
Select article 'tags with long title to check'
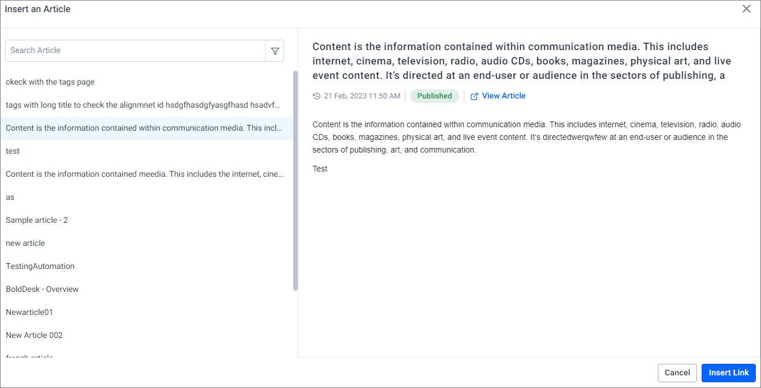(146, 105)
